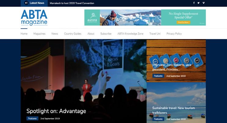Open Country Guides in navigation
227x123 pixels.
73,34
